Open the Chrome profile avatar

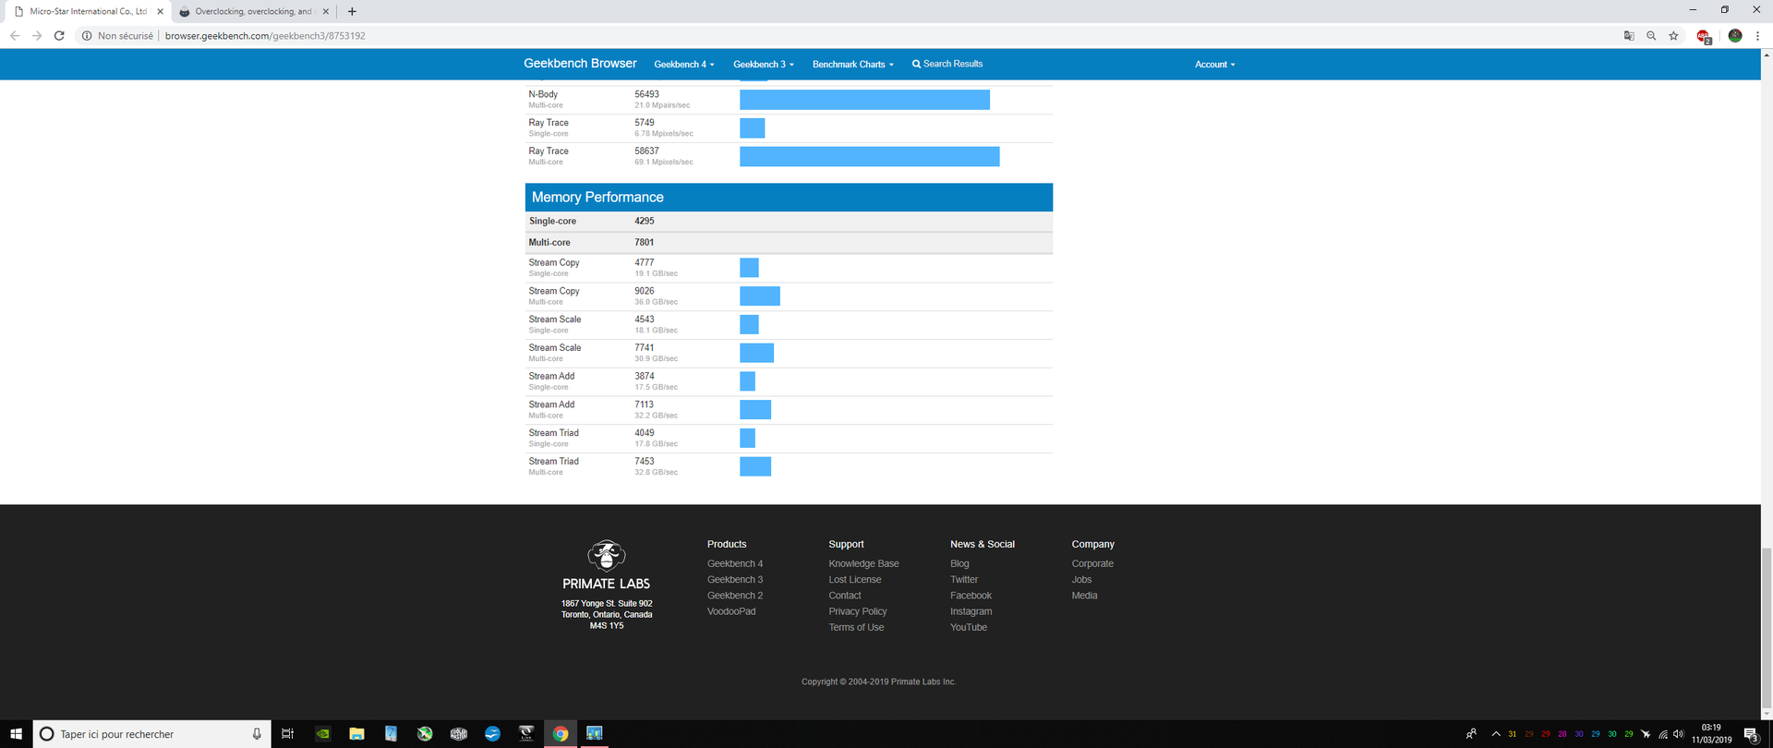click(x=1735, y=36)
